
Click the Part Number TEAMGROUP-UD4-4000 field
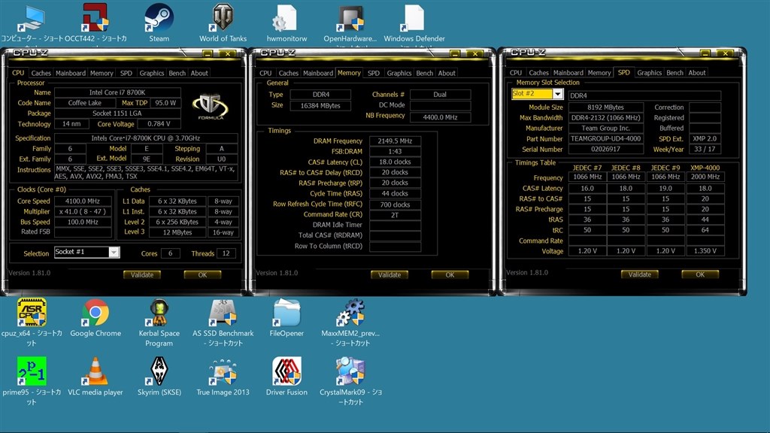point(605,138)
